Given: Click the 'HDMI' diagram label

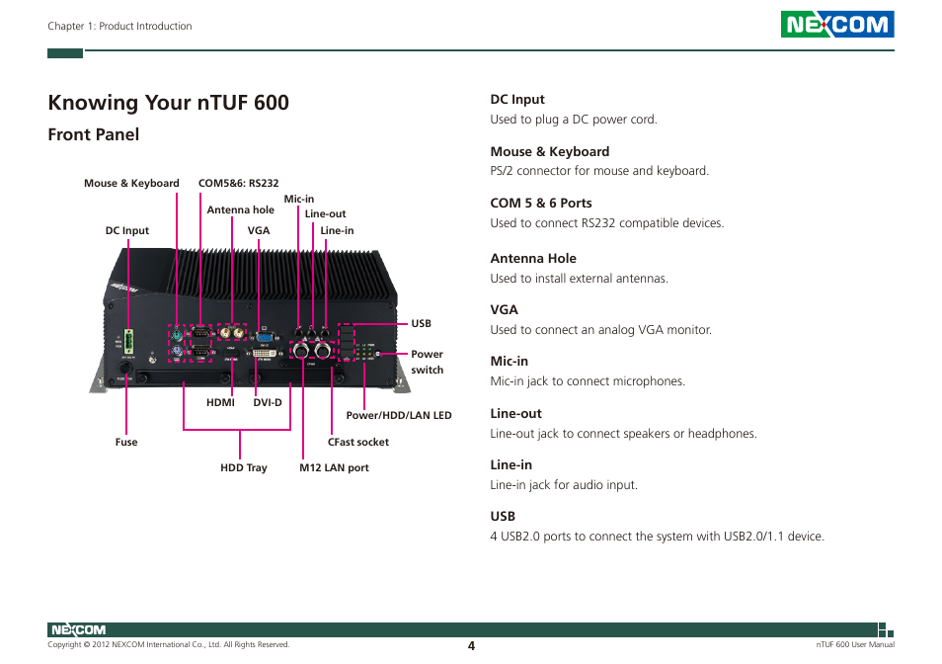Looking at the screenshot, I should pyautogui.click(x=220, y=402).
